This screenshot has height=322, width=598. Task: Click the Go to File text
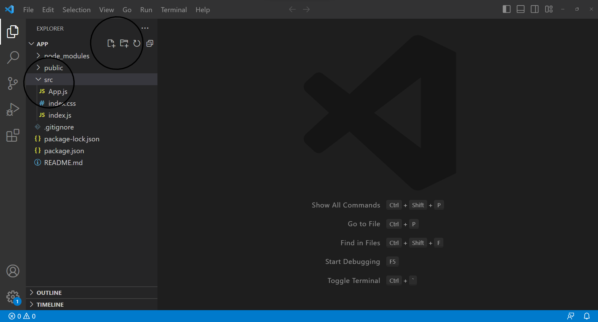364,224
